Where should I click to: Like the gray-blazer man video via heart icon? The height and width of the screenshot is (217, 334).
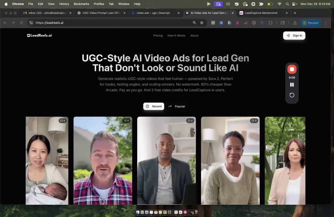pyautogui.click(x=190, y=121)
